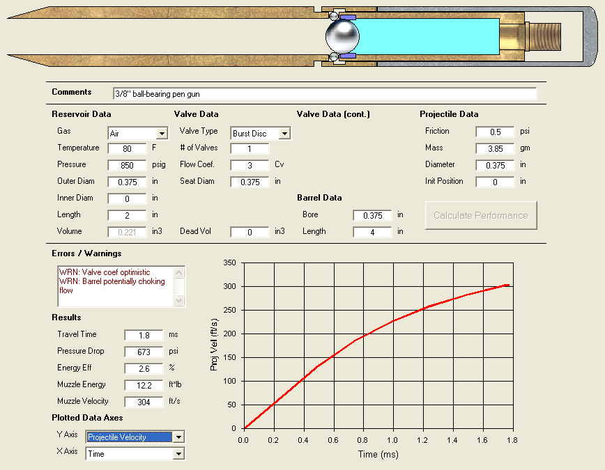Click the Flow Coef. input field
Image resolution: width=605 pixels, height=470 pixels.
(250, 165)
